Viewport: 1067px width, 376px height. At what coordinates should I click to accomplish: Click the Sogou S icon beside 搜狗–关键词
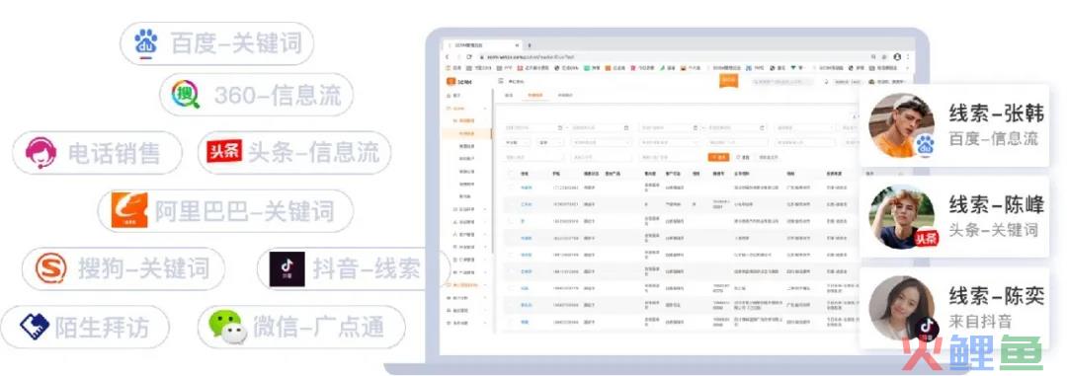tap(51, 268)
